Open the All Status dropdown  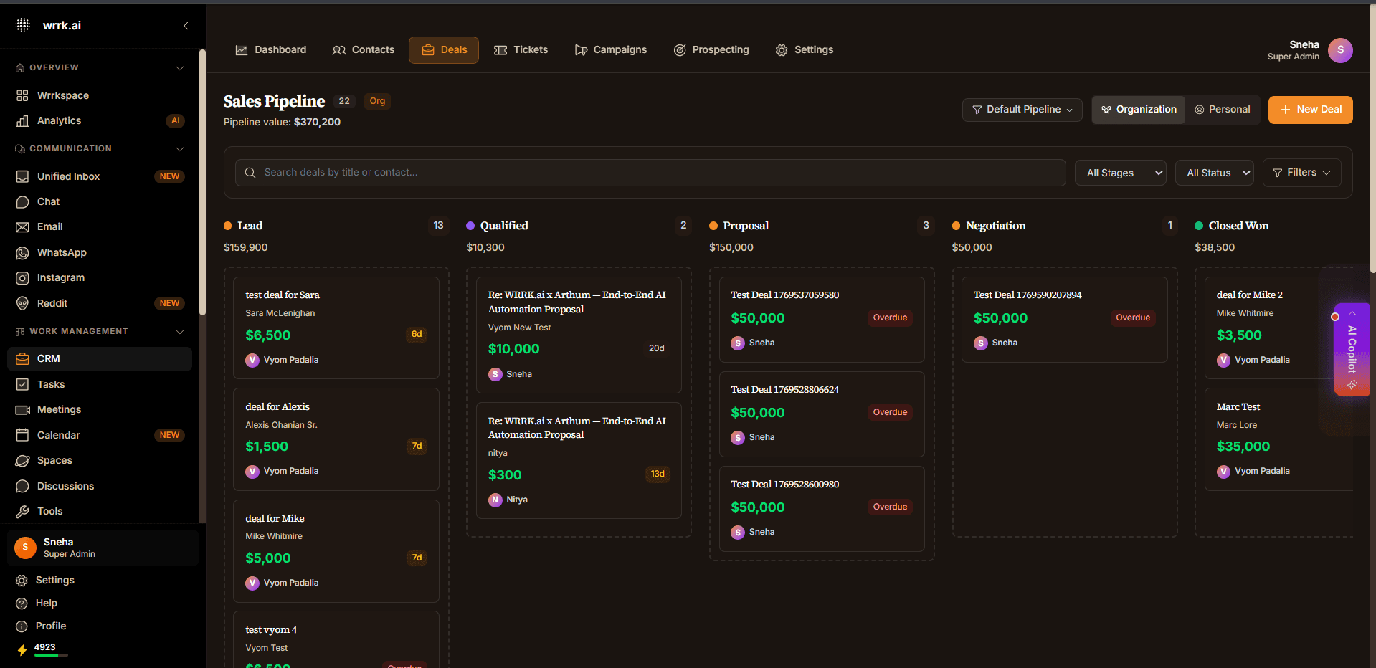1214,172
